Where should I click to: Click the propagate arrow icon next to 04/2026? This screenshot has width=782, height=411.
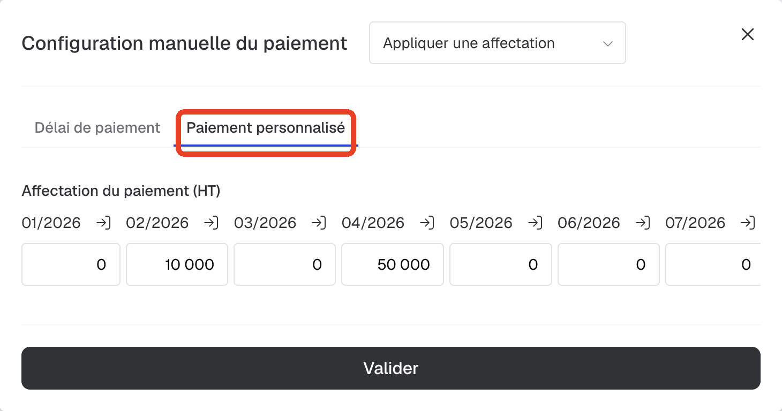[427, 223]
